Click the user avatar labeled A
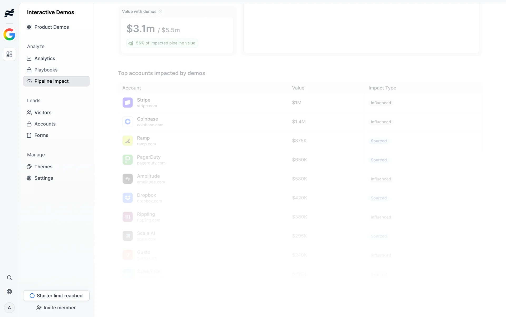The image size is (506, 317). tap(9, 308)
